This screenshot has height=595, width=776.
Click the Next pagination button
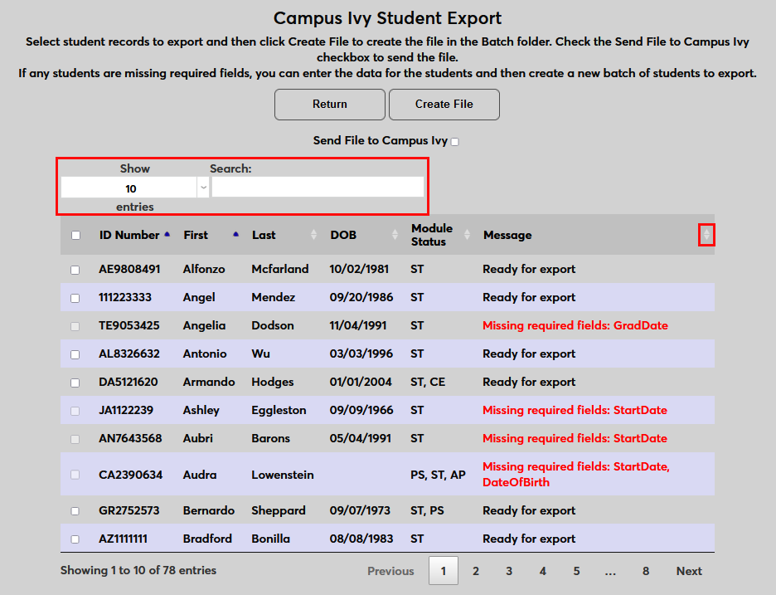(689, 571)
